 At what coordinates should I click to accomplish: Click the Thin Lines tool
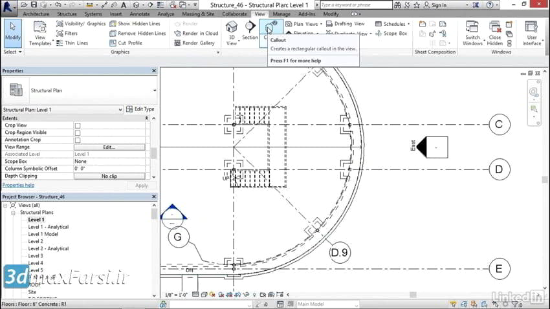tap(74, 43)
